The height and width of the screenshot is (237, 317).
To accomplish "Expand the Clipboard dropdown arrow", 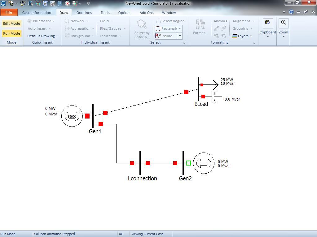I will point(268,37).
